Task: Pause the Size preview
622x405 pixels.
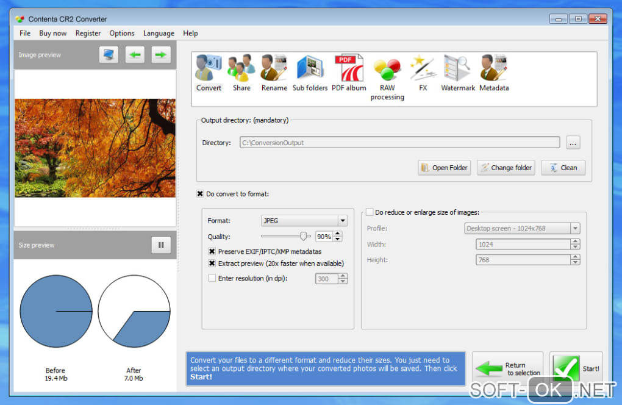Action: pyautogui.click(x=161, y=245)
